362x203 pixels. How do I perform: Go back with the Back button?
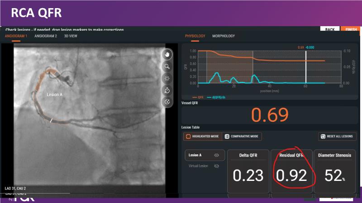329,29
